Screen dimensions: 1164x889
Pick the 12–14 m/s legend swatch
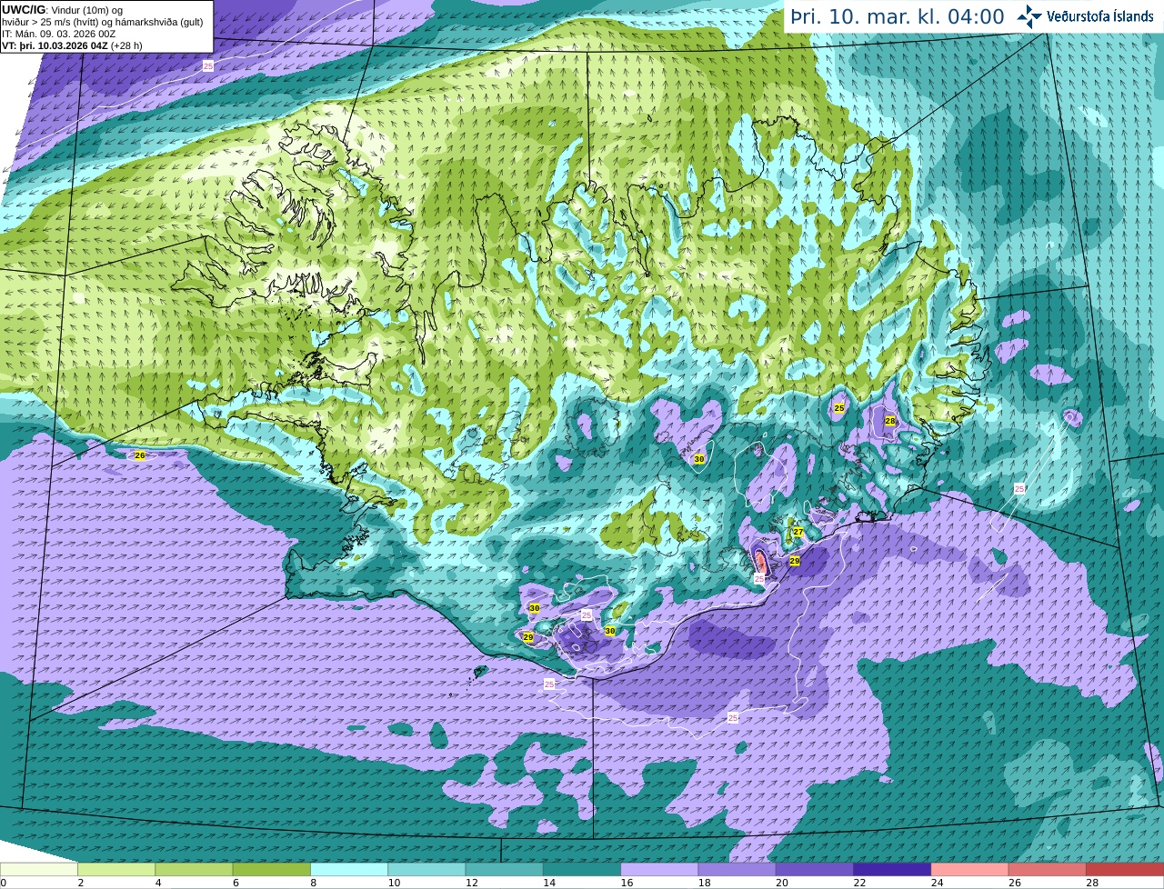(505, 870)
